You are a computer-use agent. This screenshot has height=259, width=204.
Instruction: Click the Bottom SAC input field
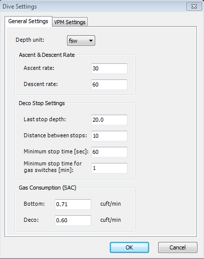tap(73, 204)
